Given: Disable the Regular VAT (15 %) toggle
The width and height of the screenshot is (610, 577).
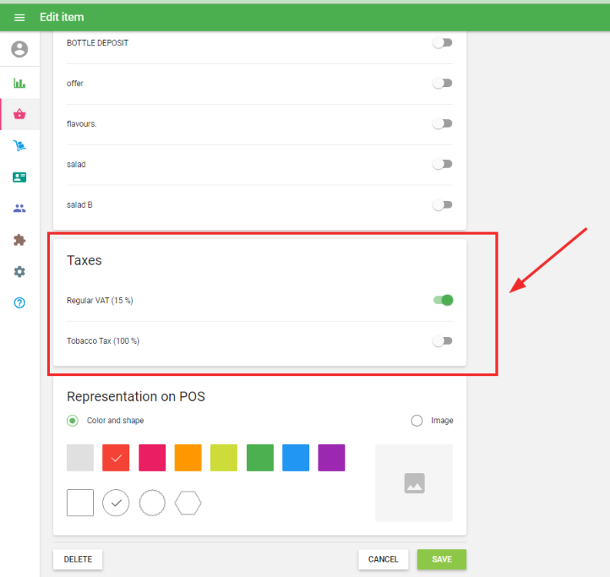Looking at the screenshot, I should (x=442, y=300).
